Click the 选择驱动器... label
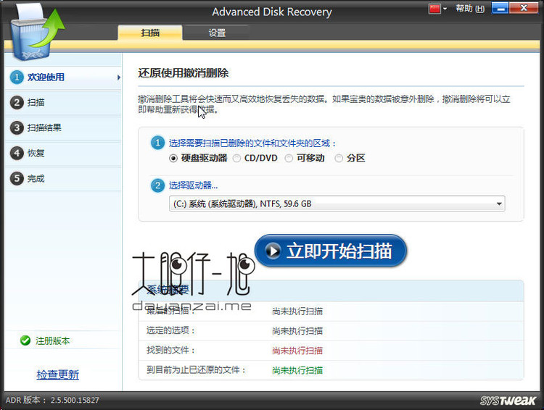 [x=193, y=185]
